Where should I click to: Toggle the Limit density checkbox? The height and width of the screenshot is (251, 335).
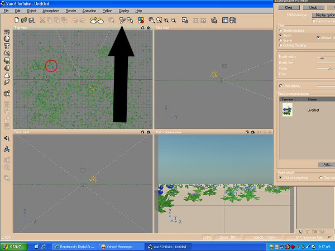pyautogui.click(x=280, y=86)
